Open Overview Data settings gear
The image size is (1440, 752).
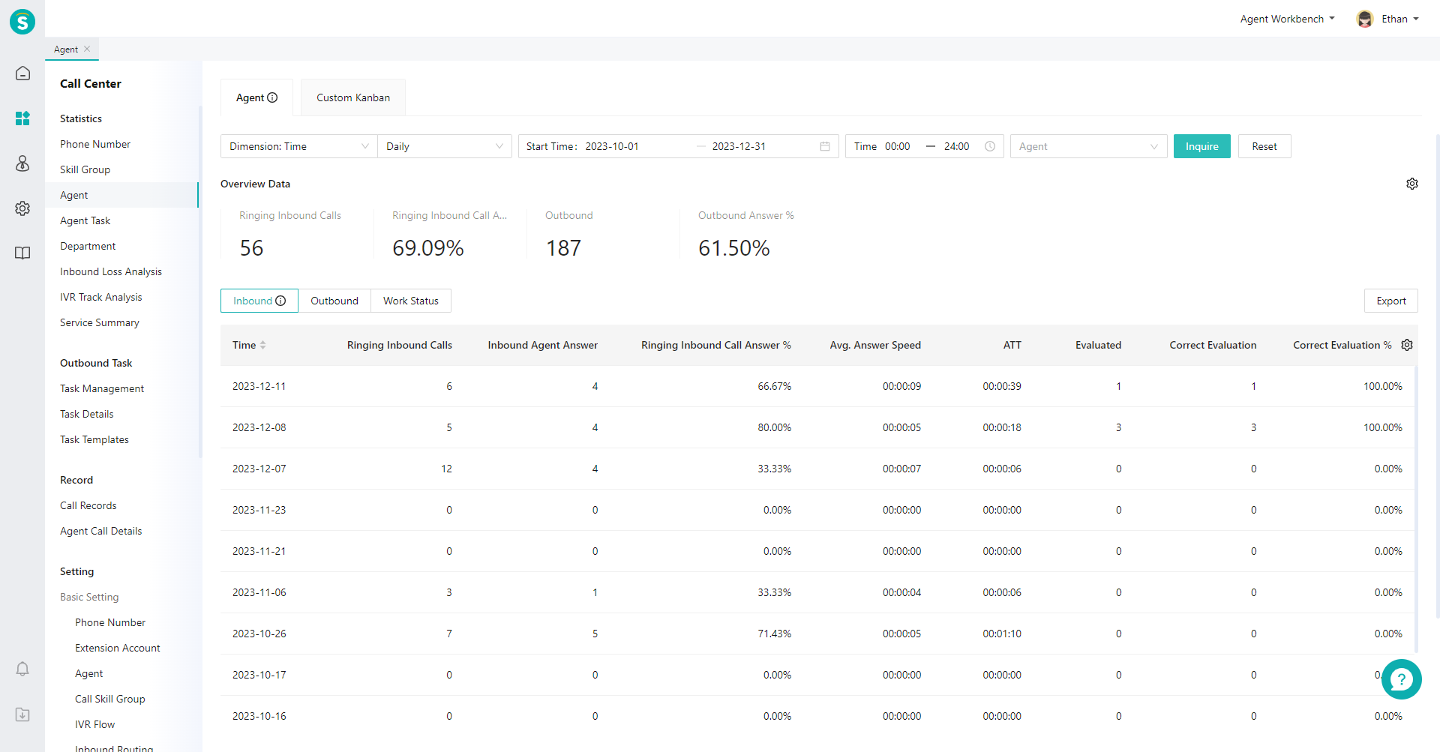click(1412, 184)
